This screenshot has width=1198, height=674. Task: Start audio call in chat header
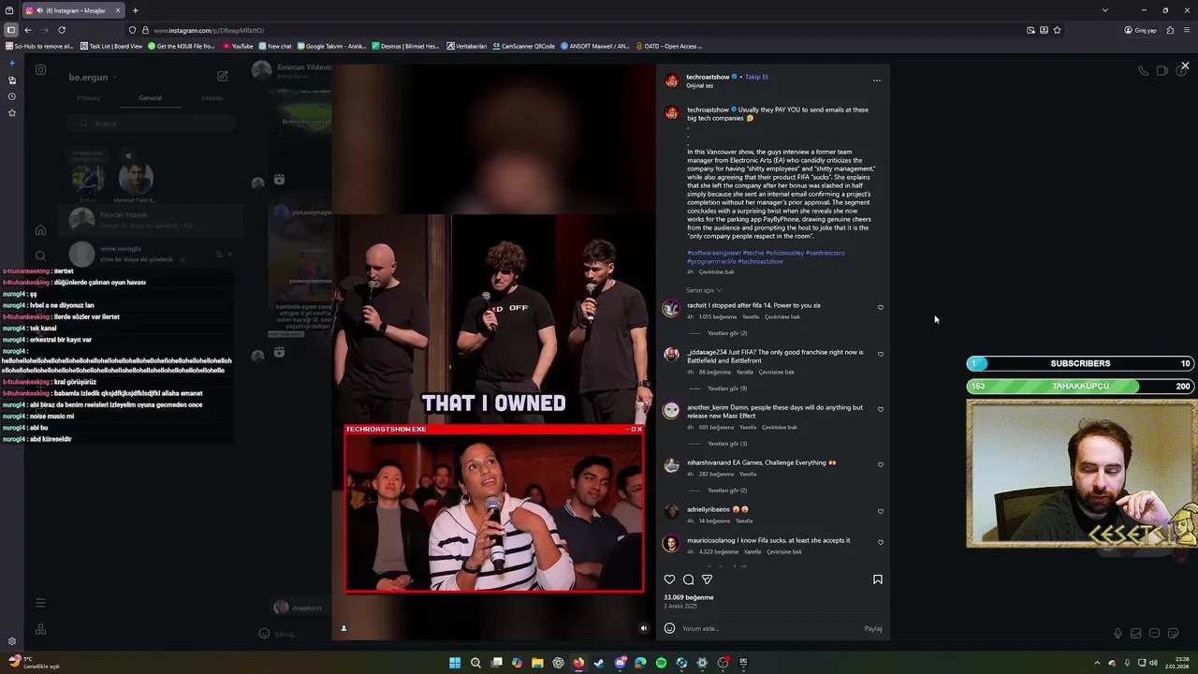click(x=1143, y=70)
